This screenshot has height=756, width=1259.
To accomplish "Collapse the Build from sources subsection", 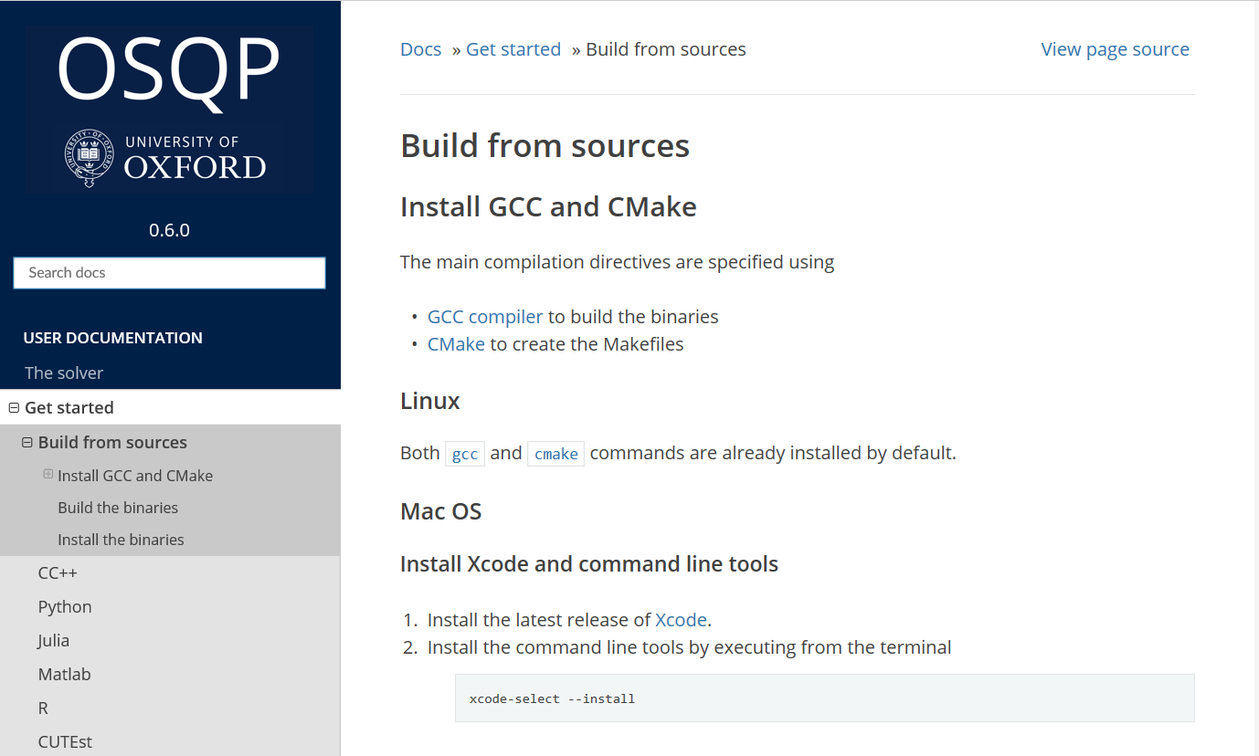I will (x=27, y=443).
